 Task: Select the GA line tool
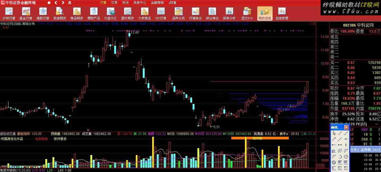pyautogui.click(x=346, y=162)
